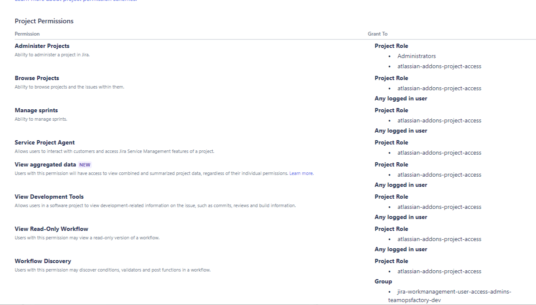The image size is (536, 305).
Task: Click Project Role label for Service Project Agent
Action: point(392,142)
